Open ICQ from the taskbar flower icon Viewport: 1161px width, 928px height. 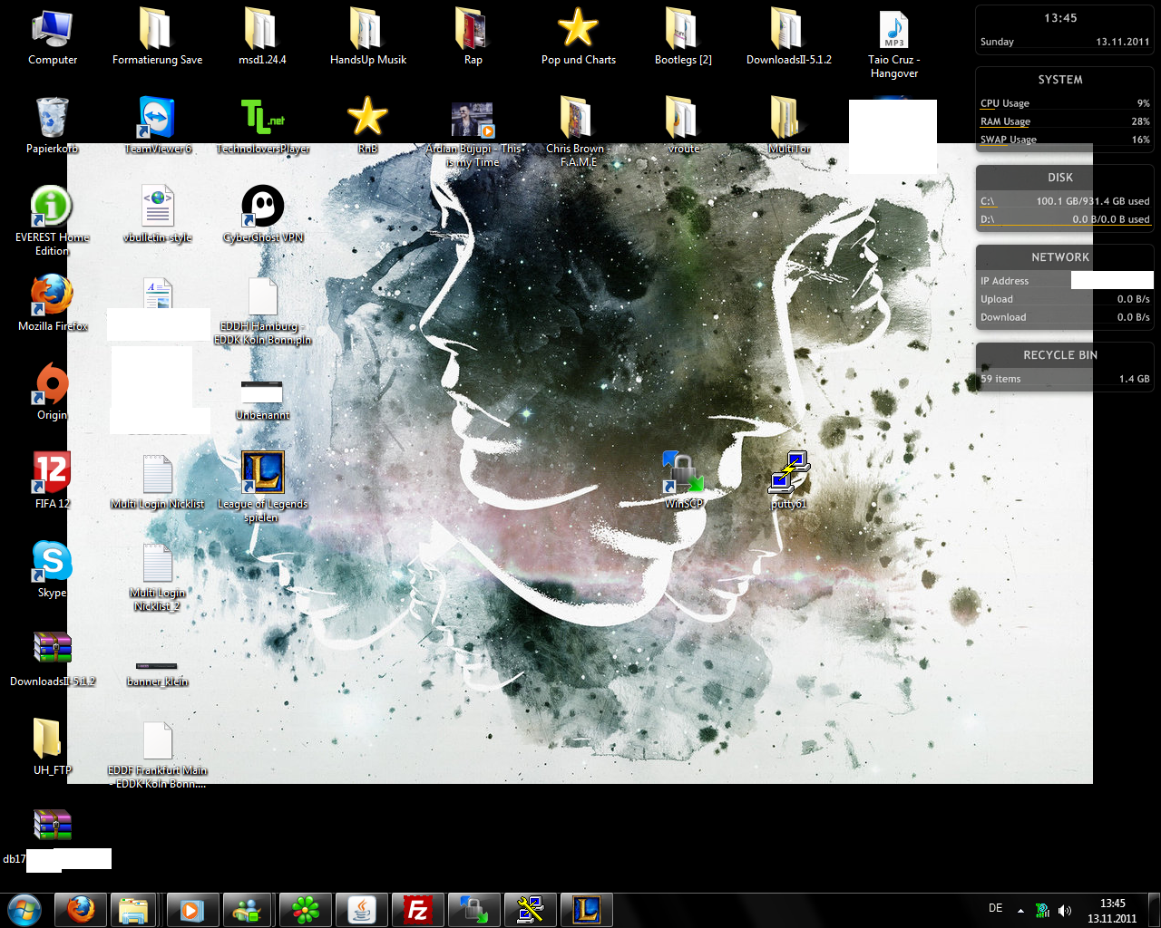306,909
